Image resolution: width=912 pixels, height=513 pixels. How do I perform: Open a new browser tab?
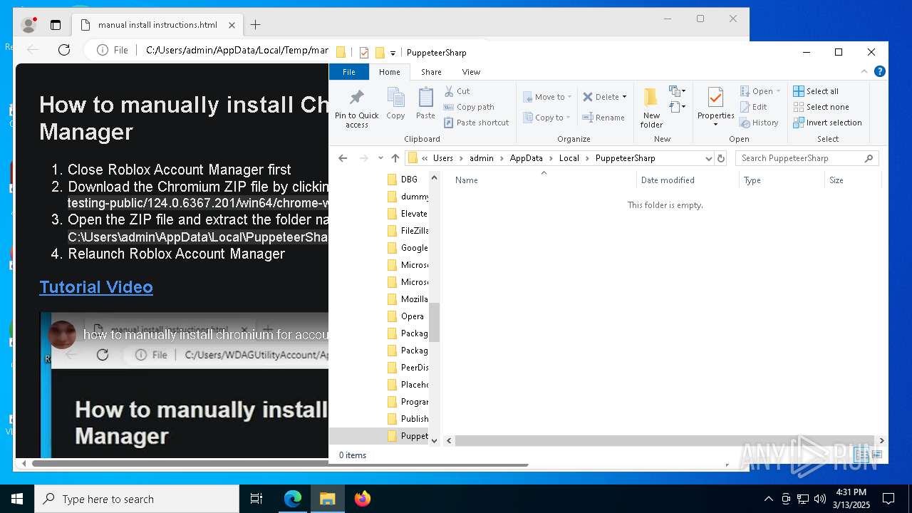[256, 25]
